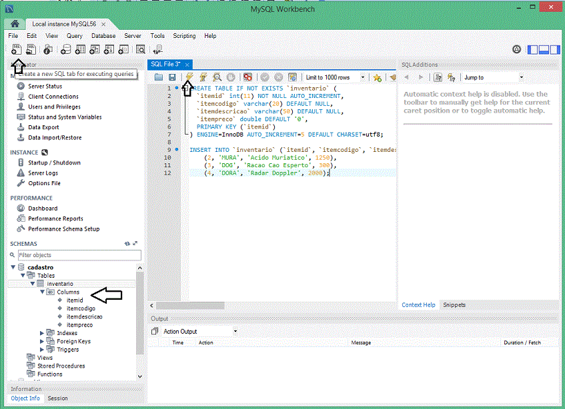Image resolution: width=565 pixels, height=409 pixels.
Task: Search table data toolbar icon
Action: pos(141,49)
